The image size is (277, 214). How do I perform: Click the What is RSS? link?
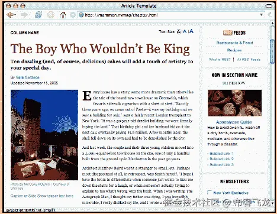(x=220, y=59)
